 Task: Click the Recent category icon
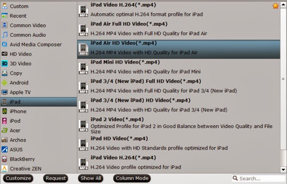[4, 16]
